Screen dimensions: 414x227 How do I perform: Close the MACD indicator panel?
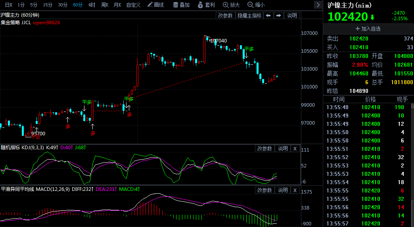pyautogui.click(x=295, y=190)
